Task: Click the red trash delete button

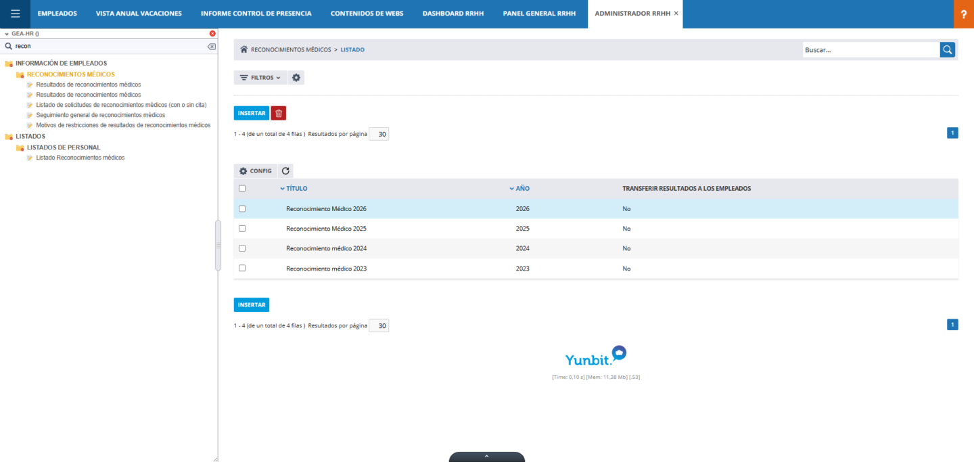Action: pos(279,113)
